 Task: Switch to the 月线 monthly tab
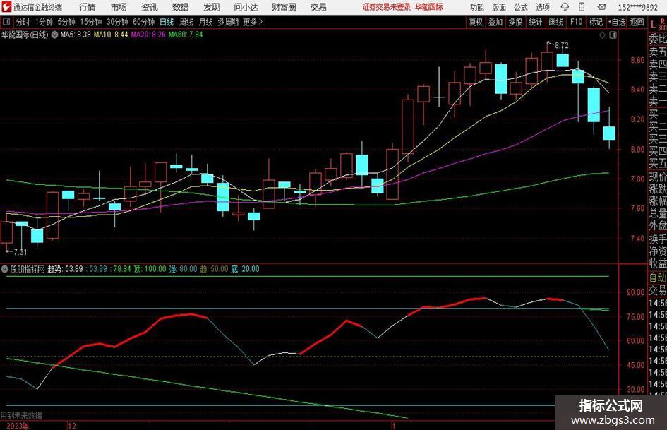[x=206, y=22]
